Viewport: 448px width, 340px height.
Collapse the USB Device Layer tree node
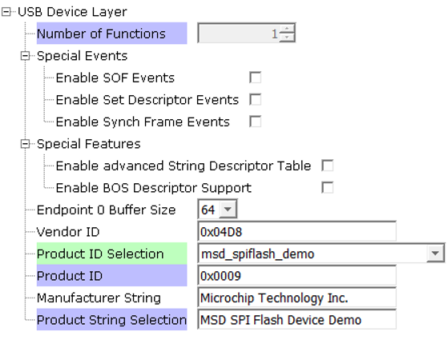[6, 12]
